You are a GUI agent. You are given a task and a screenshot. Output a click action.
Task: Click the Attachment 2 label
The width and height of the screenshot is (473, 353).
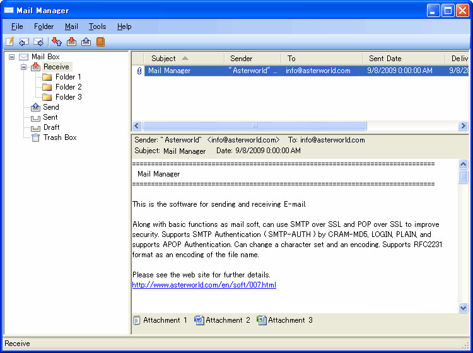[x=228, y=320]
